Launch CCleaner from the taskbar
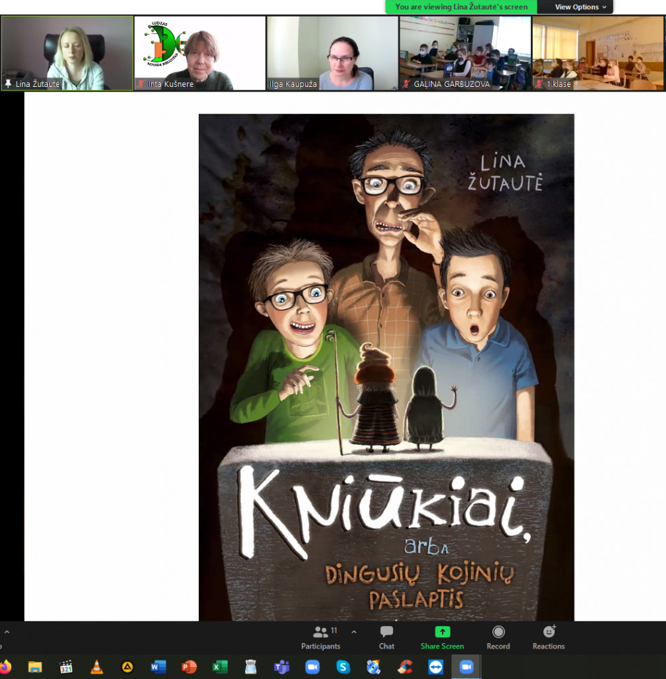The image size is (666, 679). [405, 667]
